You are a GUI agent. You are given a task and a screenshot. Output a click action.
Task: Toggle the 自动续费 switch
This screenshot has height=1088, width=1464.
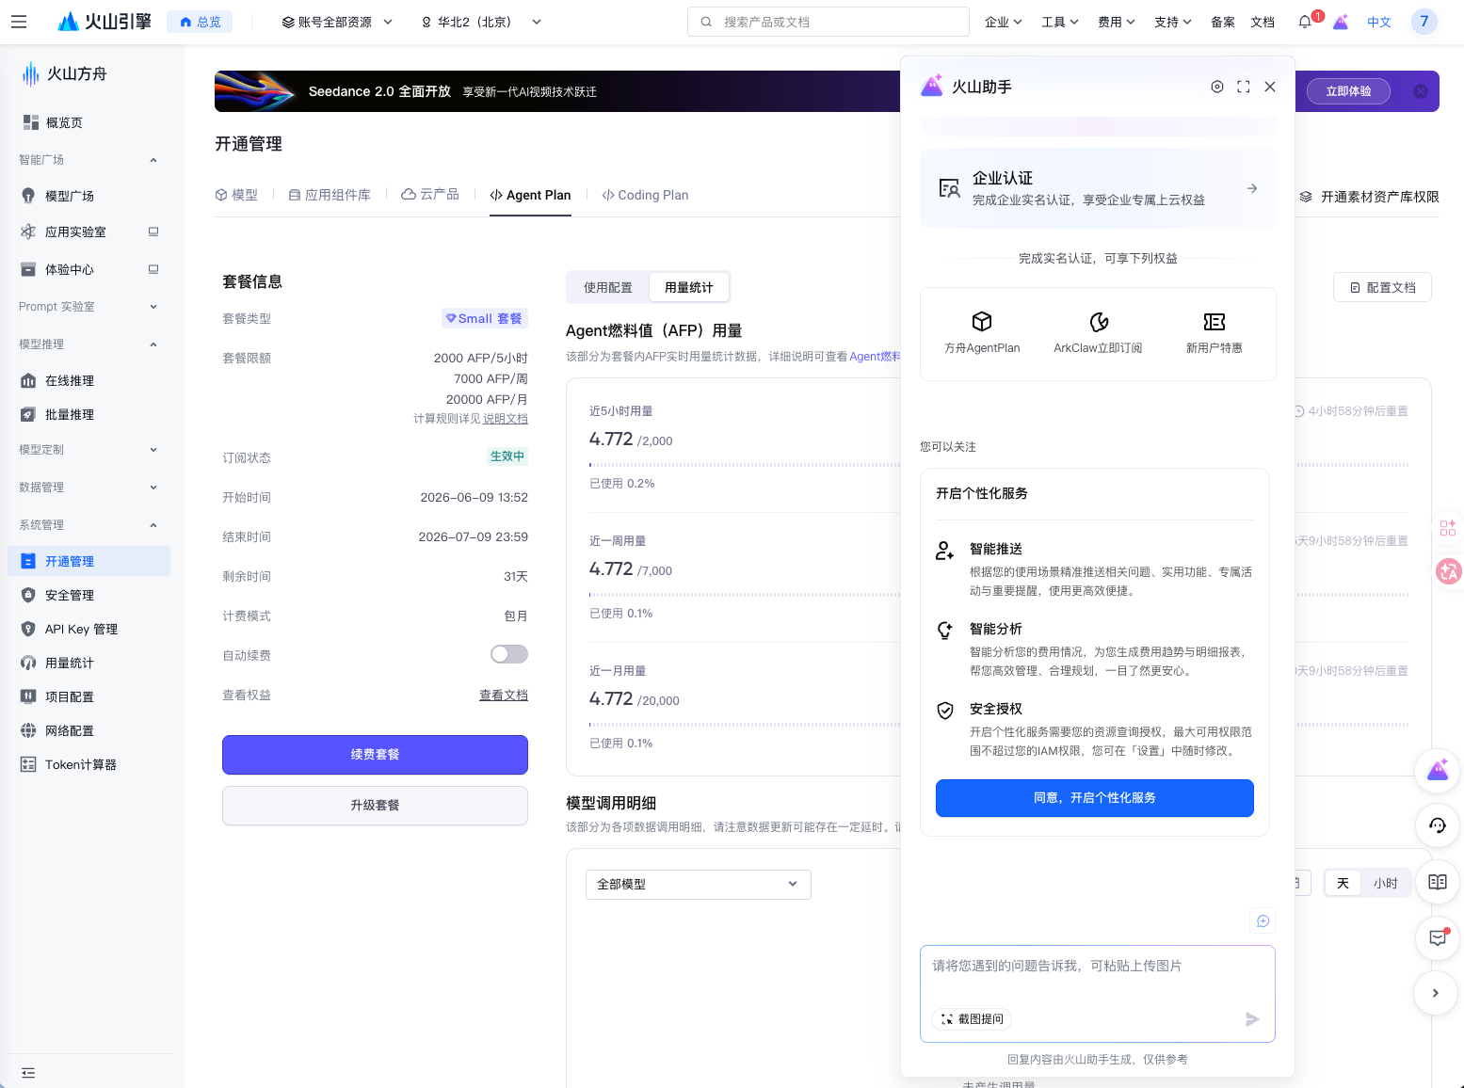(509, 654)
